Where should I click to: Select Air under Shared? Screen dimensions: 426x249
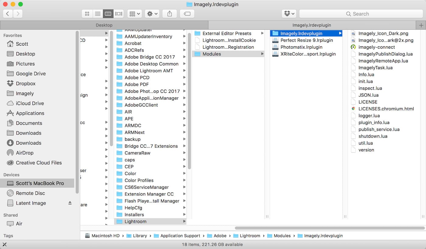(x=15, y=223)
